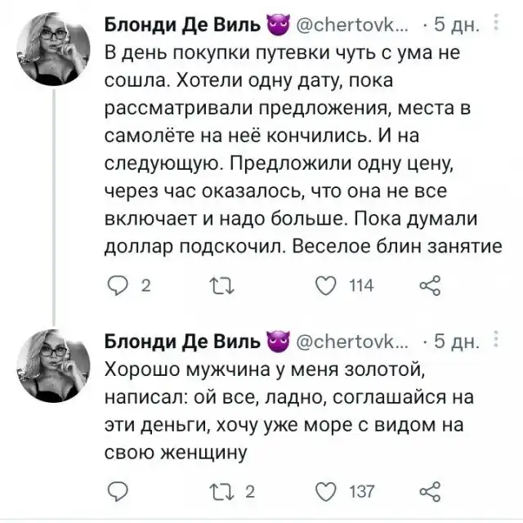Share the first tweet

click(x=429, y=285)
